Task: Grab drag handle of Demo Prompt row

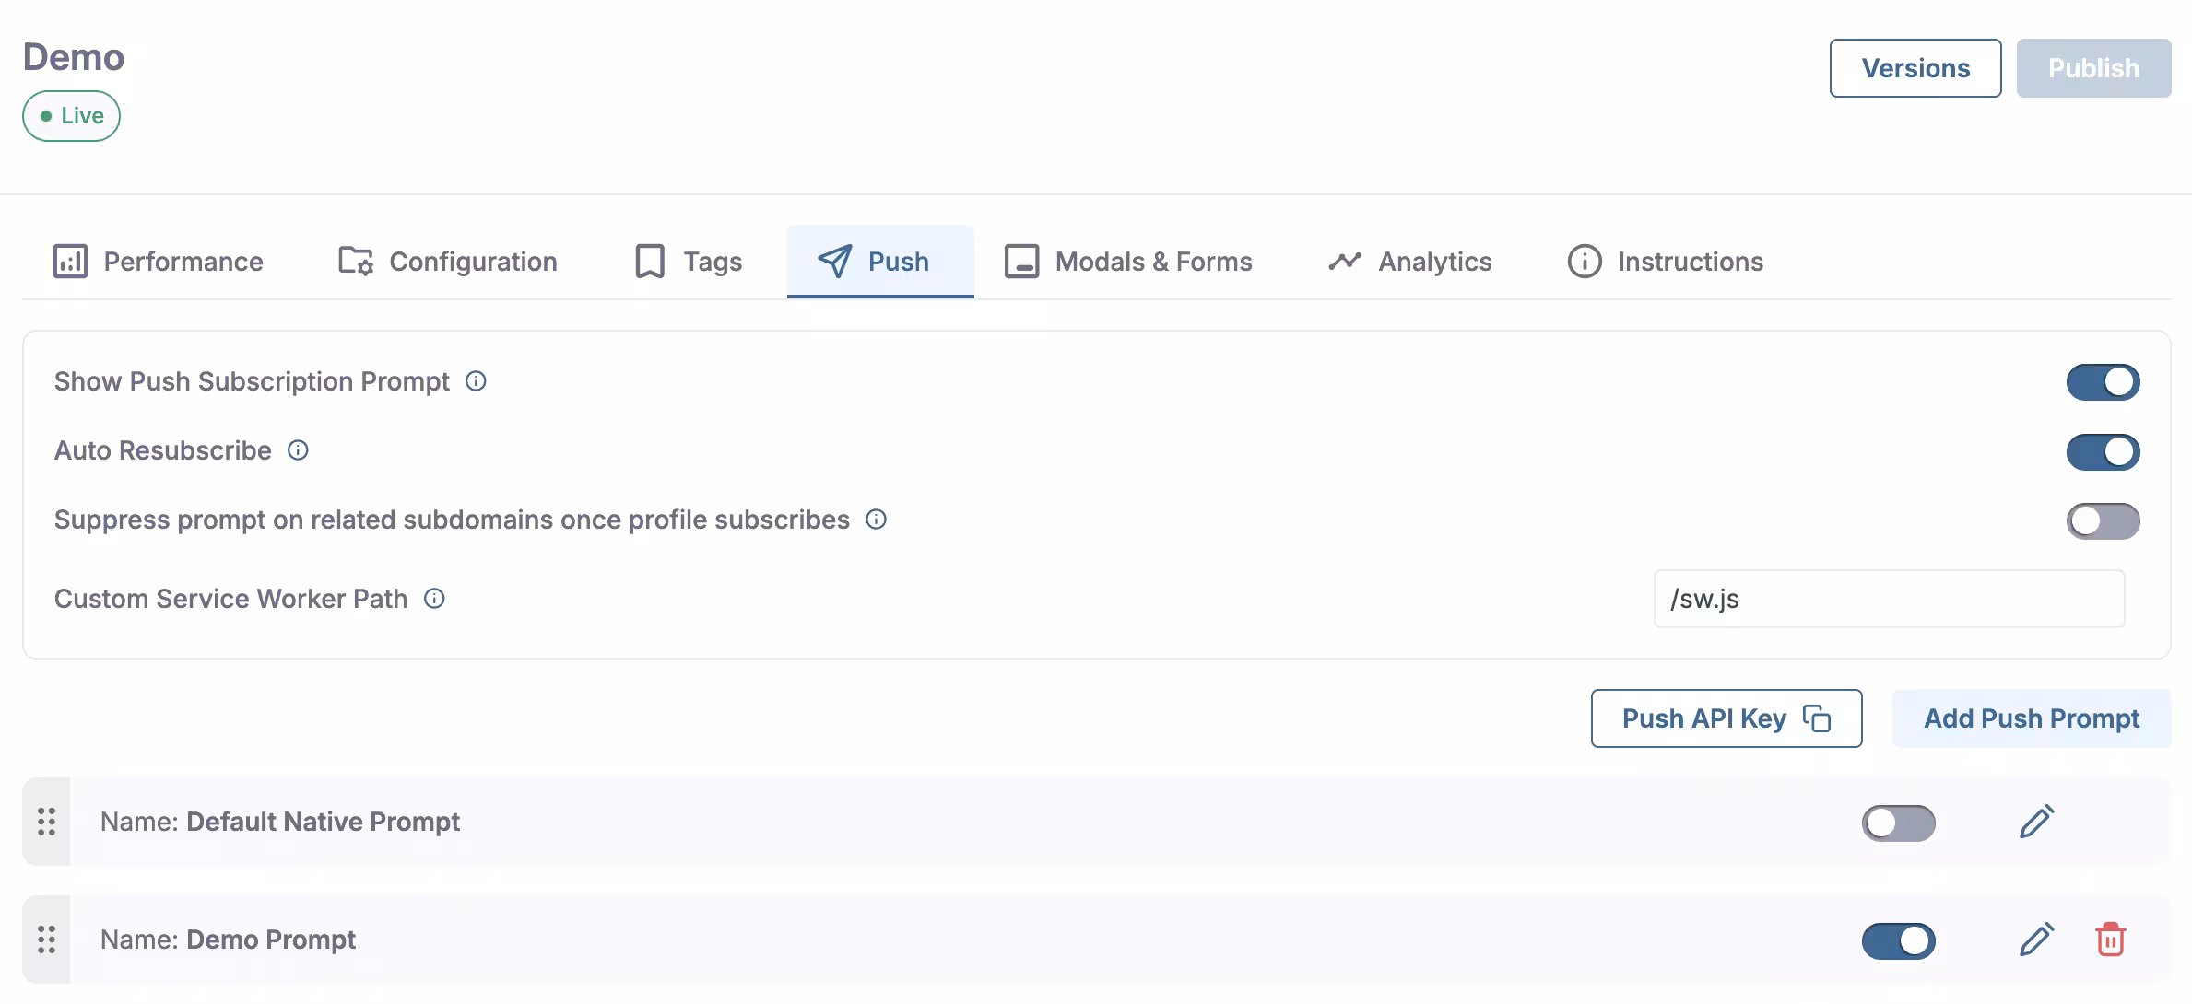Action: 47,940
